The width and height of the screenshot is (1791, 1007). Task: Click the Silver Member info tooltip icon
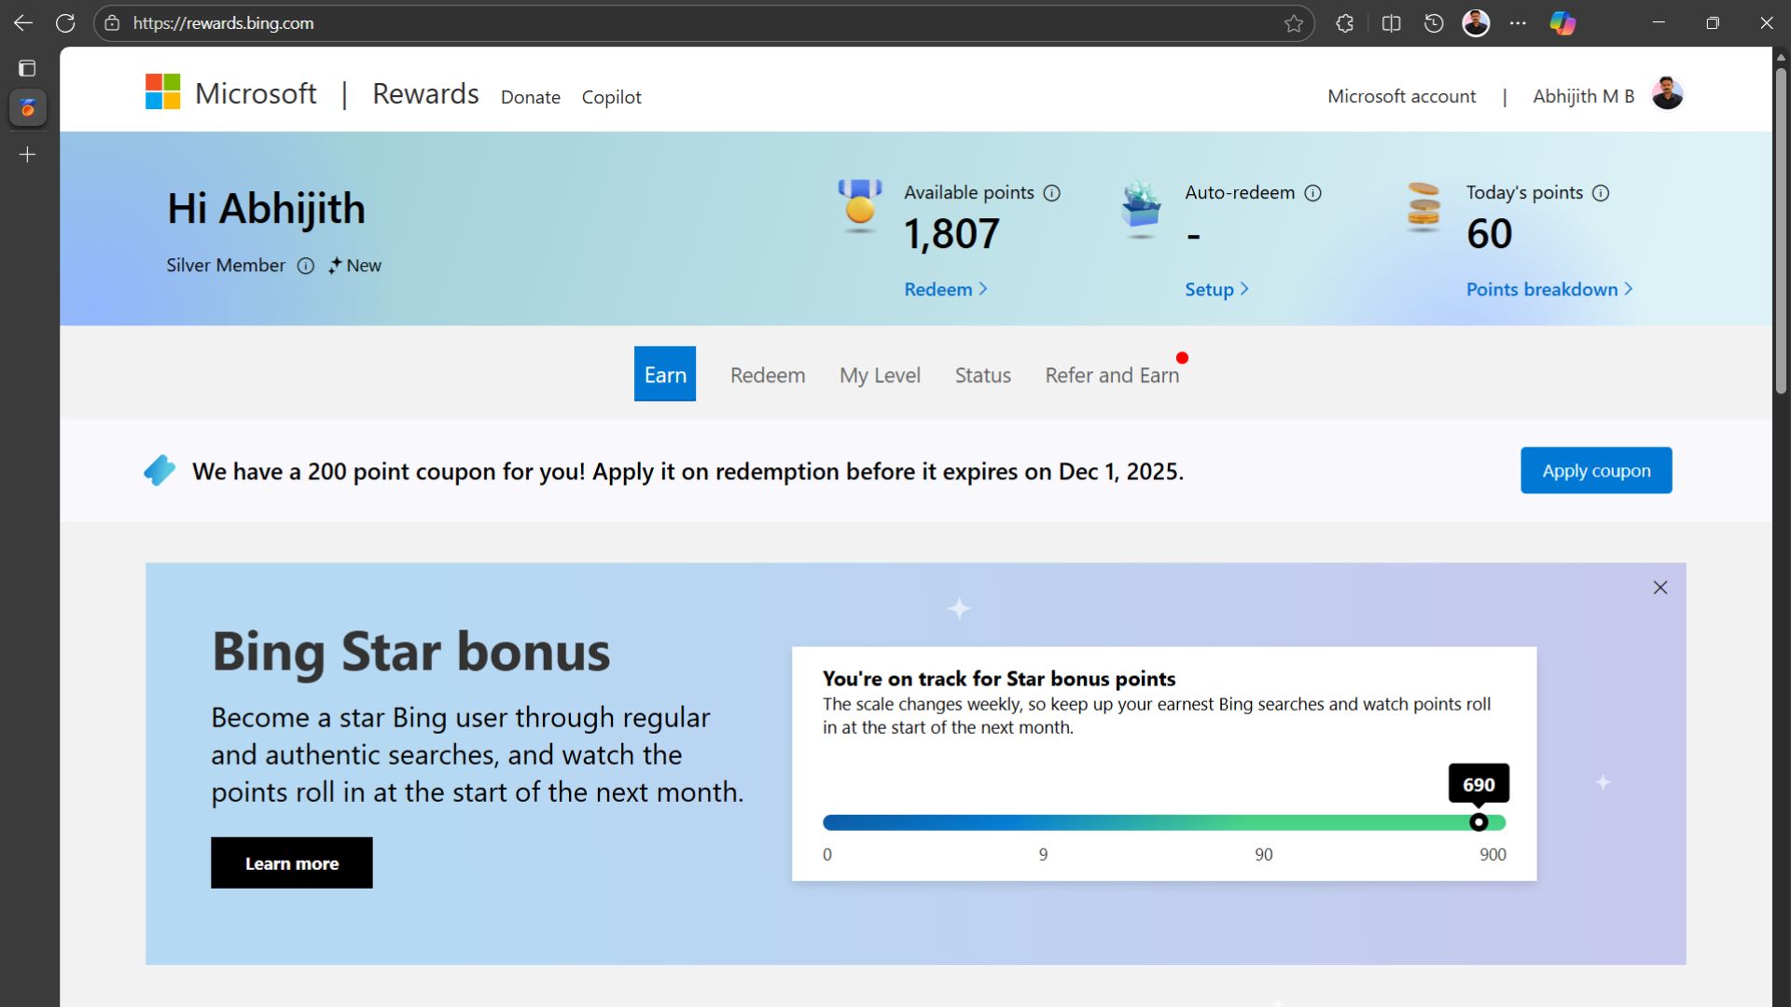[x=307, y=266]
